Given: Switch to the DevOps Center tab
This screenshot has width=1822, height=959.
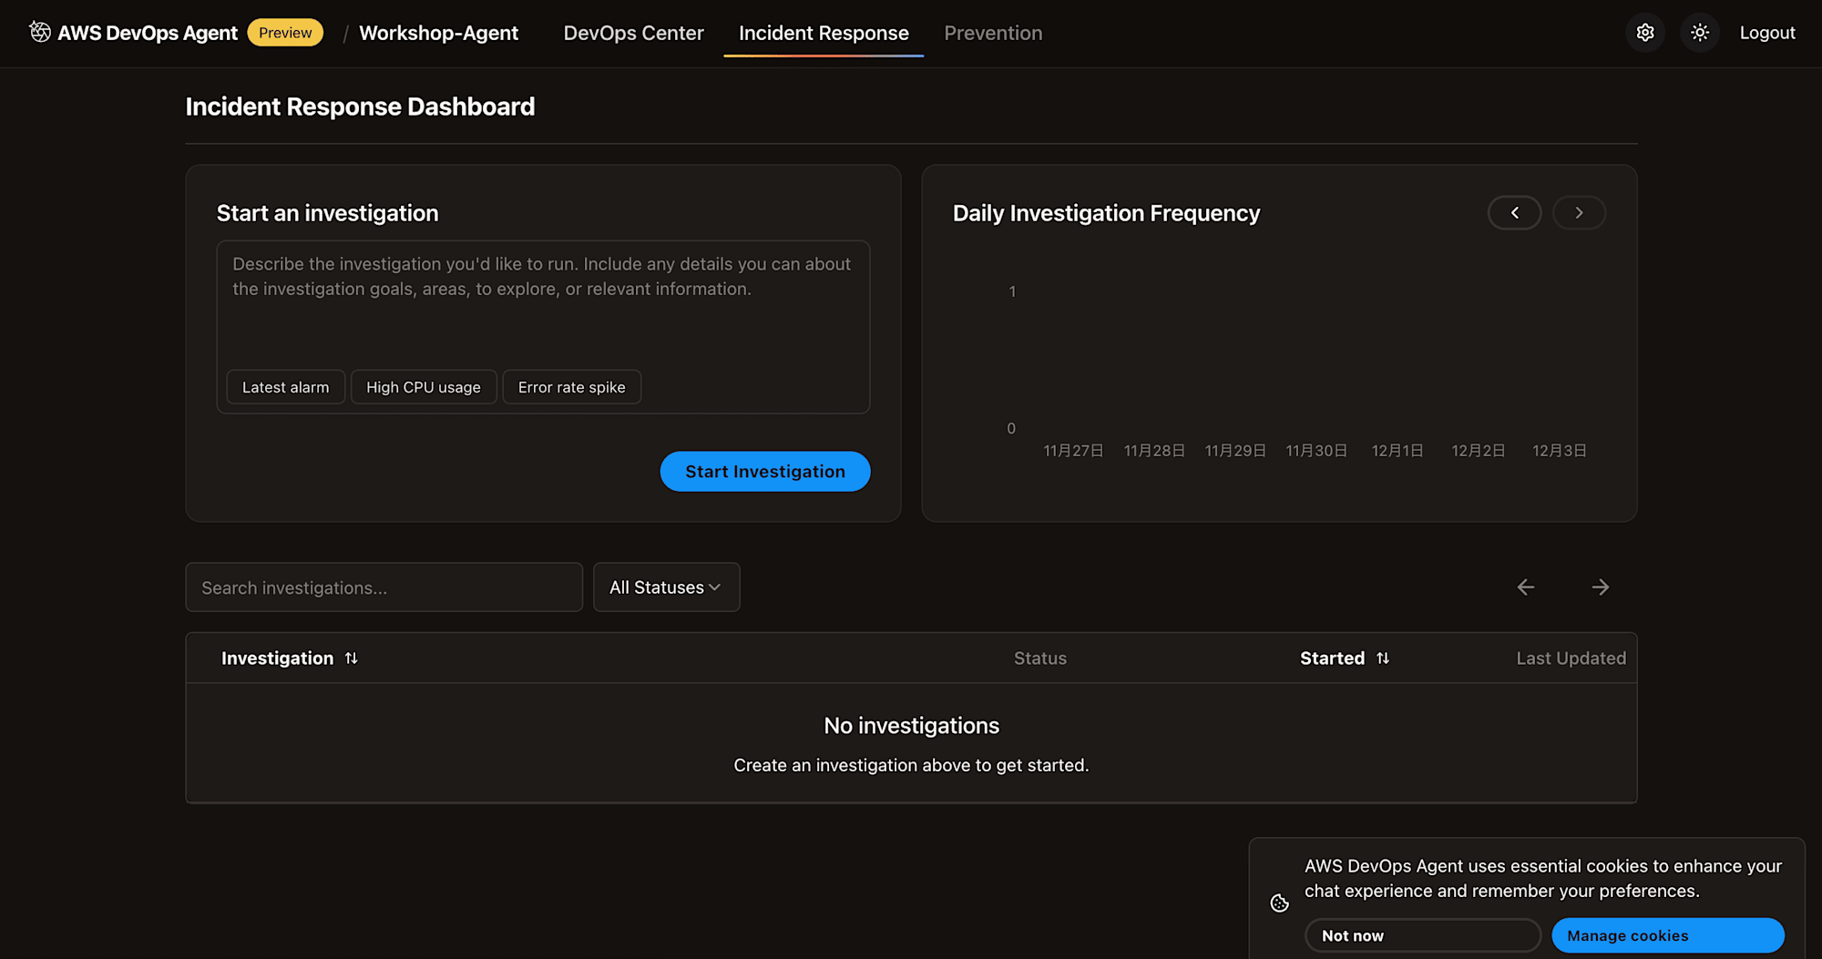Looking at the screenshot, I should point(634,33).
